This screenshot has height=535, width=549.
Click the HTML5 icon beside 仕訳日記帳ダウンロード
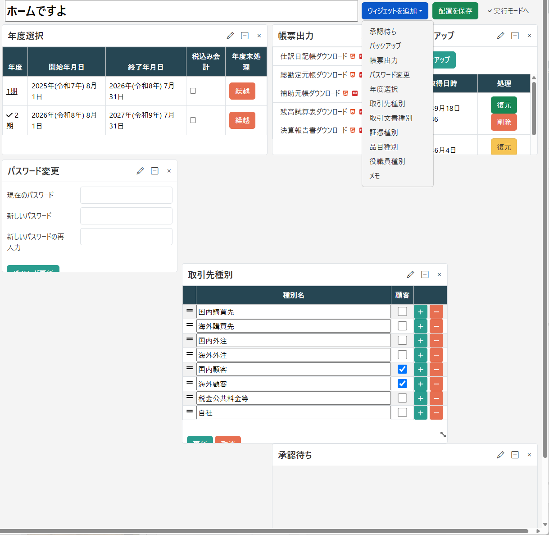point(353,56)
